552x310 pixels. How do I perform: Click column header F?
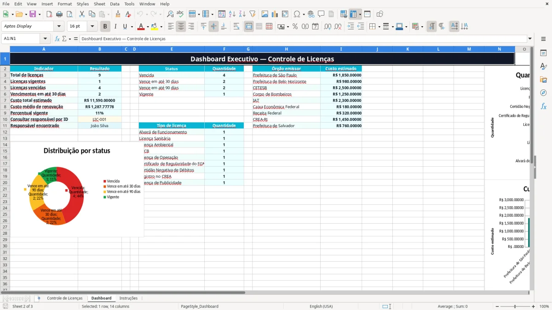point(224,49)
